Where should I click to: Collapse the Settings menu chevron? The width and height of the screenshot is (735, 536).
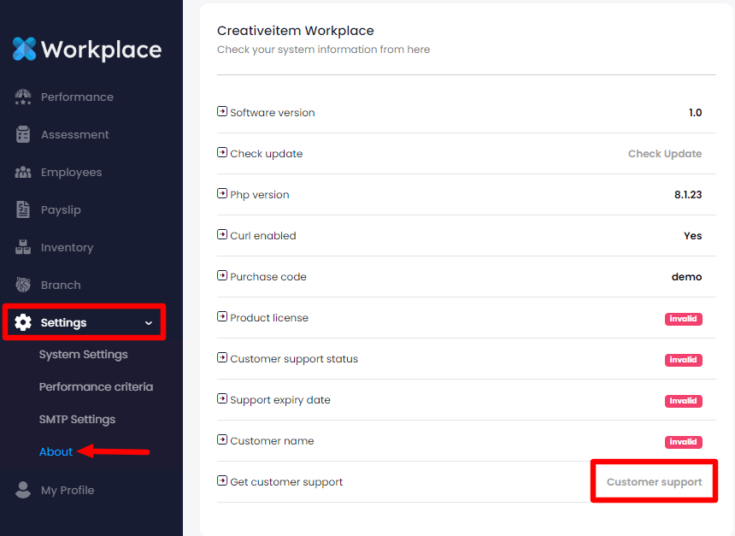coord(149,323)
